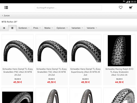Select the 48,50 € price of SuperGravity
Image resolution: width=137 pixels, height=103 pixels.
[x=85, y=82]
